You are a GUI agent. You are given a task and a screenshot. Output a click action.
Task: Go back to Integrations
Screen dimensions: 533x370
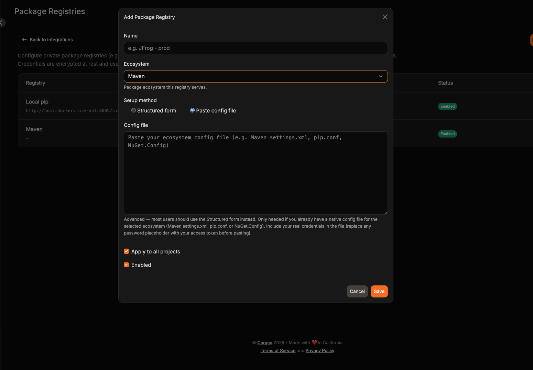click(47, 40)
